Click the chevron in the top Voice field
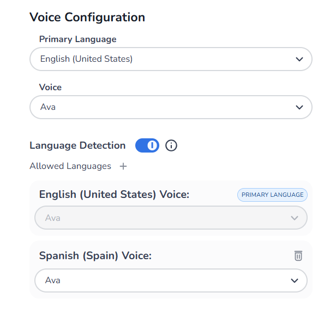The image size is (330, 310). pyautogui.click(x=299, y=107)
